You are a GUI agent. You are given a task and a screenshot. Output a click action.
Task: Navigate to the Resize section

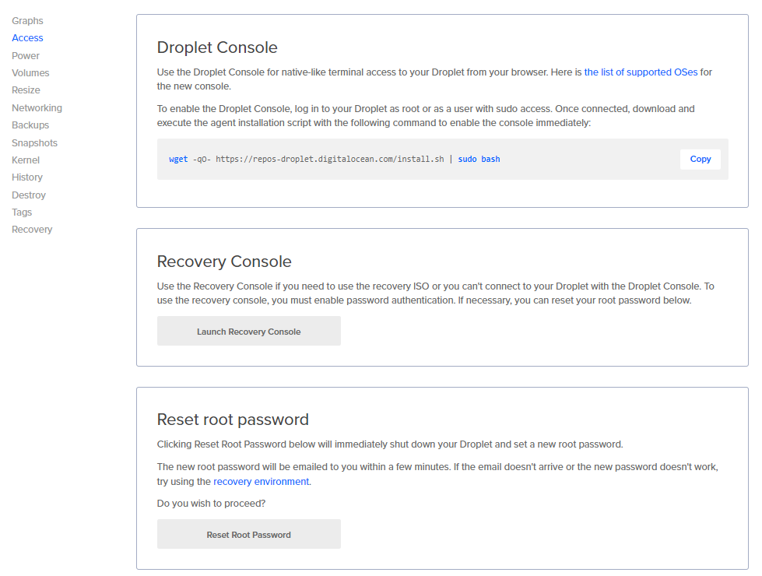click(26, 90)
